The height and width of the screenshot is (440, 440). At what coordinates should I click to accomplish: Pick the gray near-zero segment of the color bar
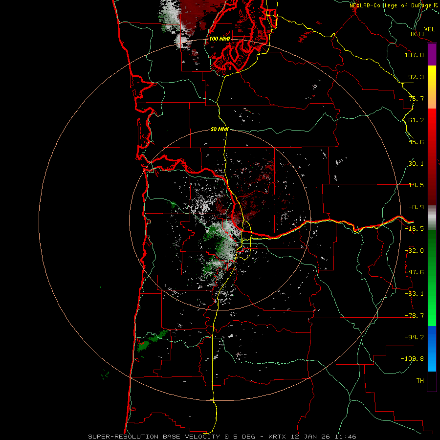(432, 217)
